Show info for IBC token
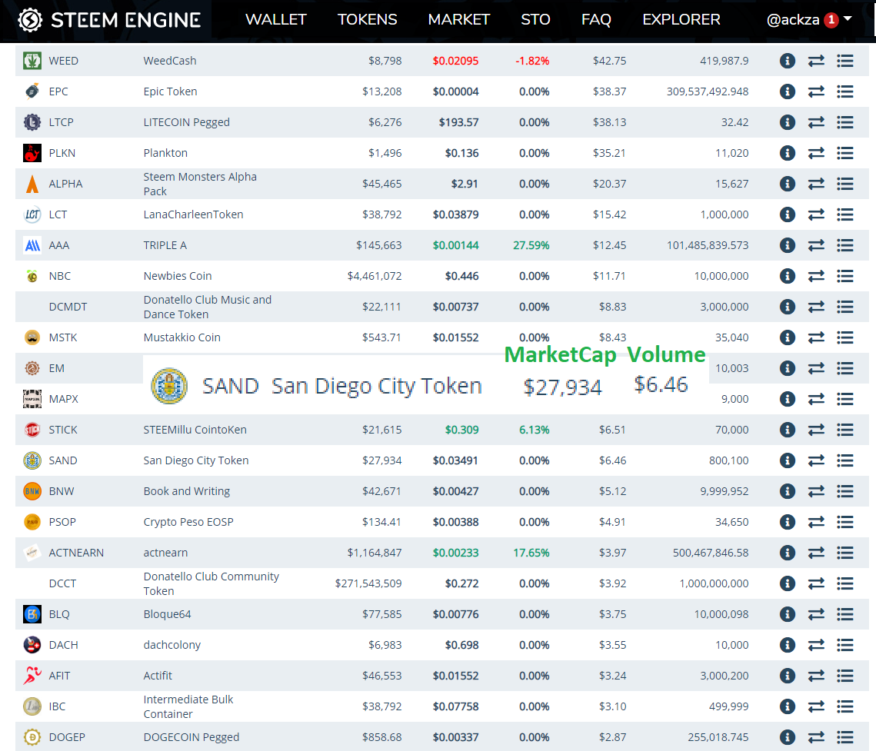The width and height of the screenshot is (876, 751). coord(788,706)
